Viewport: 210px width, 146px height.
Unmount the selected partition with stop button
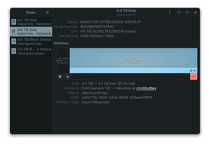point(60,76)
